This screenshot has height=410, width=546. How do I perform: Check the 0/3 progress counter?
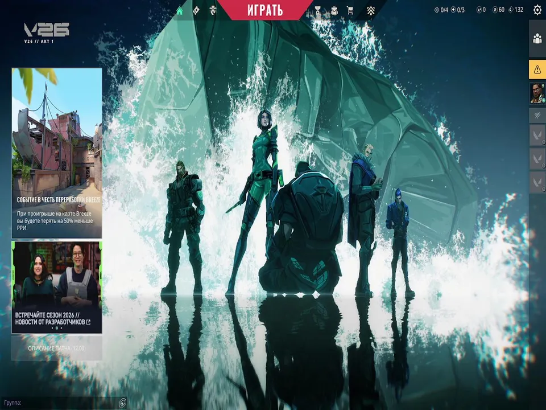coord(458,10)
